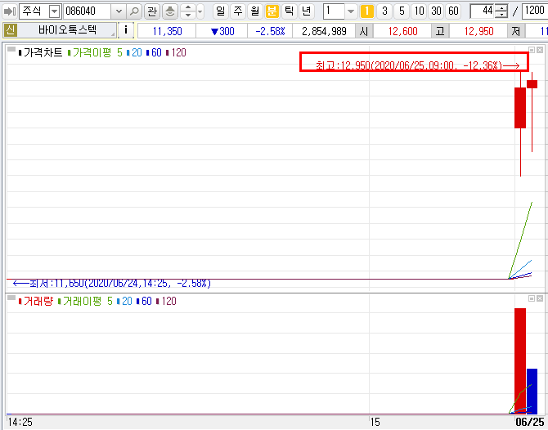The image size is (548, 430).
Task: Click the 60 moving average legend in price chart
Action: (x=154, y=53)
